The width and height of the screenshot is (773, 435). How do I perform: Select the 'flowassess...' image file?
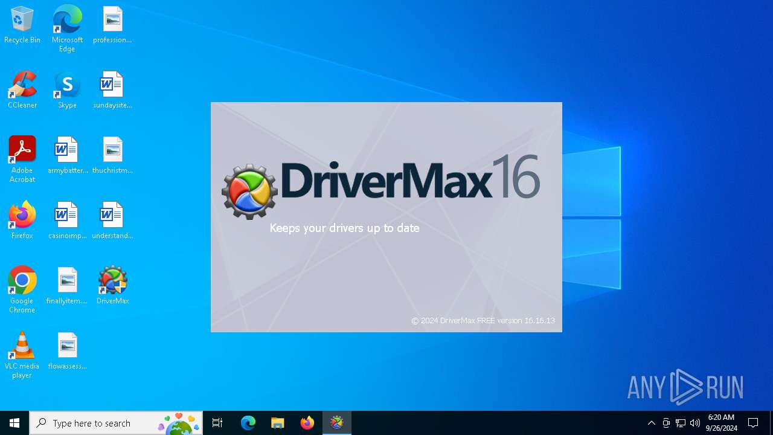tap(67, 352)
